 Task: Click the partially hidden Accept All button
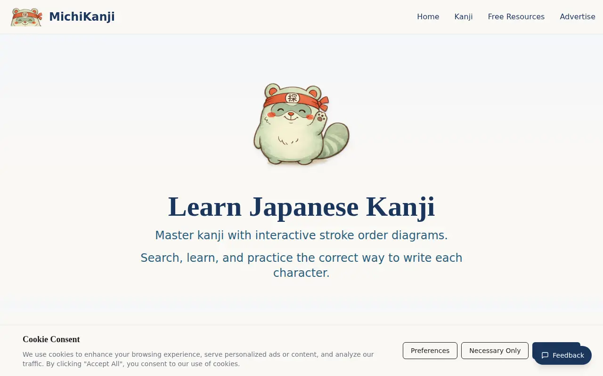(x=556, y=345)
